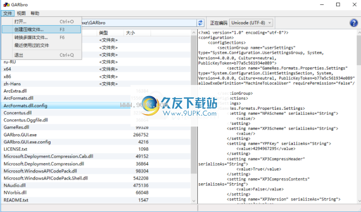The image size is (361, 212).
Task: Click the refresh icon beside path box
Action: 200,23
